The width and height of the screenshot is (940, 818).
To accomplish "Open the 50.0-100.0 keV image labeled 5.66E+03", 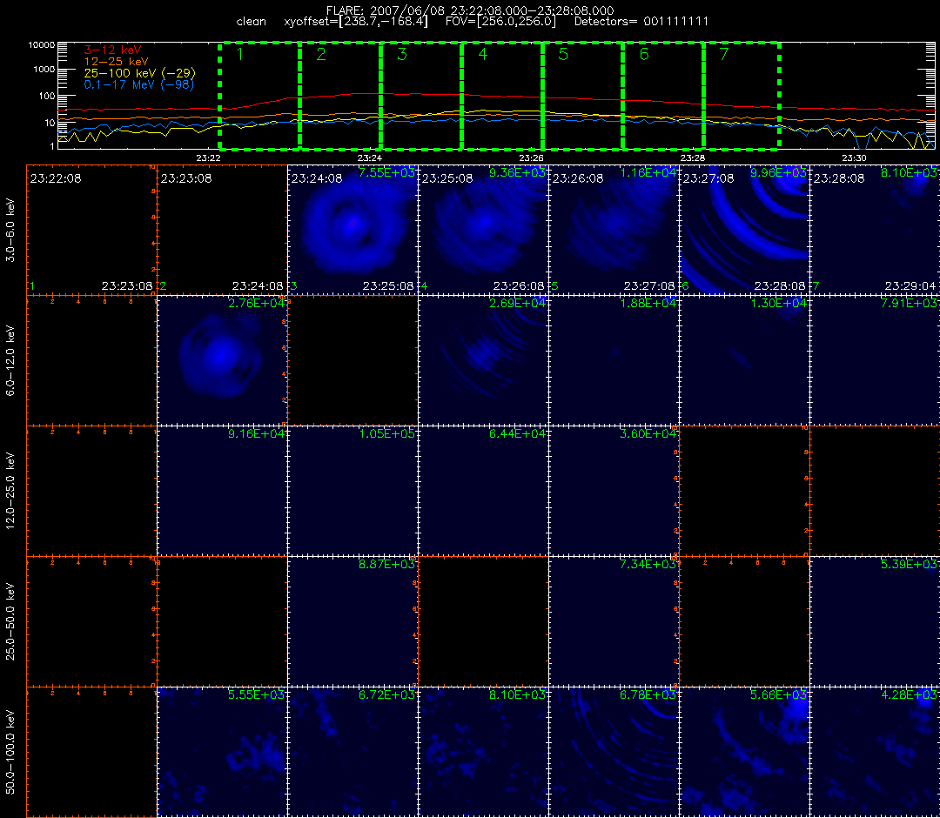I will point(744,753).
